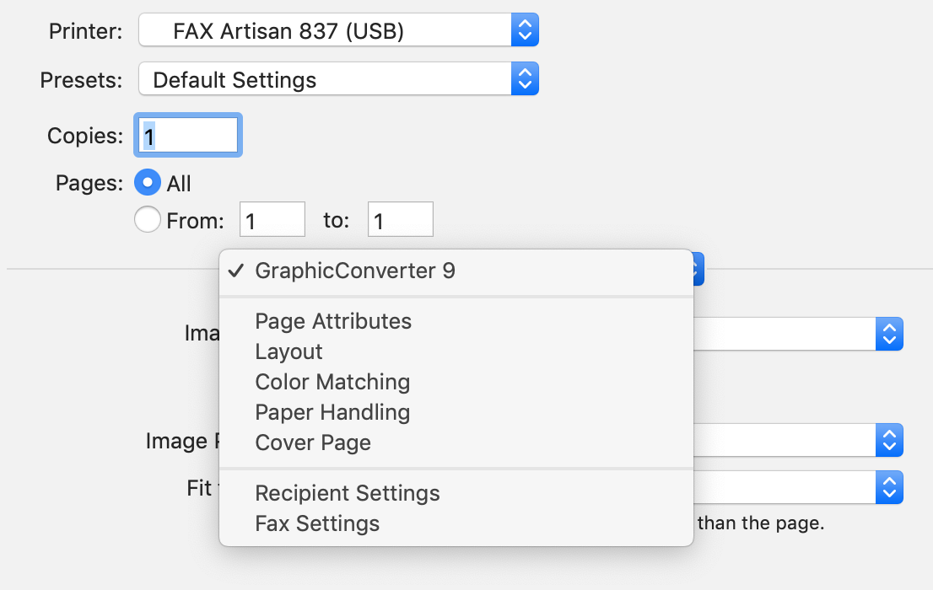This screenshot has width=933, height=590.
Task: Click the Presets popup arrow button
Action: click(x=525, y=80)
